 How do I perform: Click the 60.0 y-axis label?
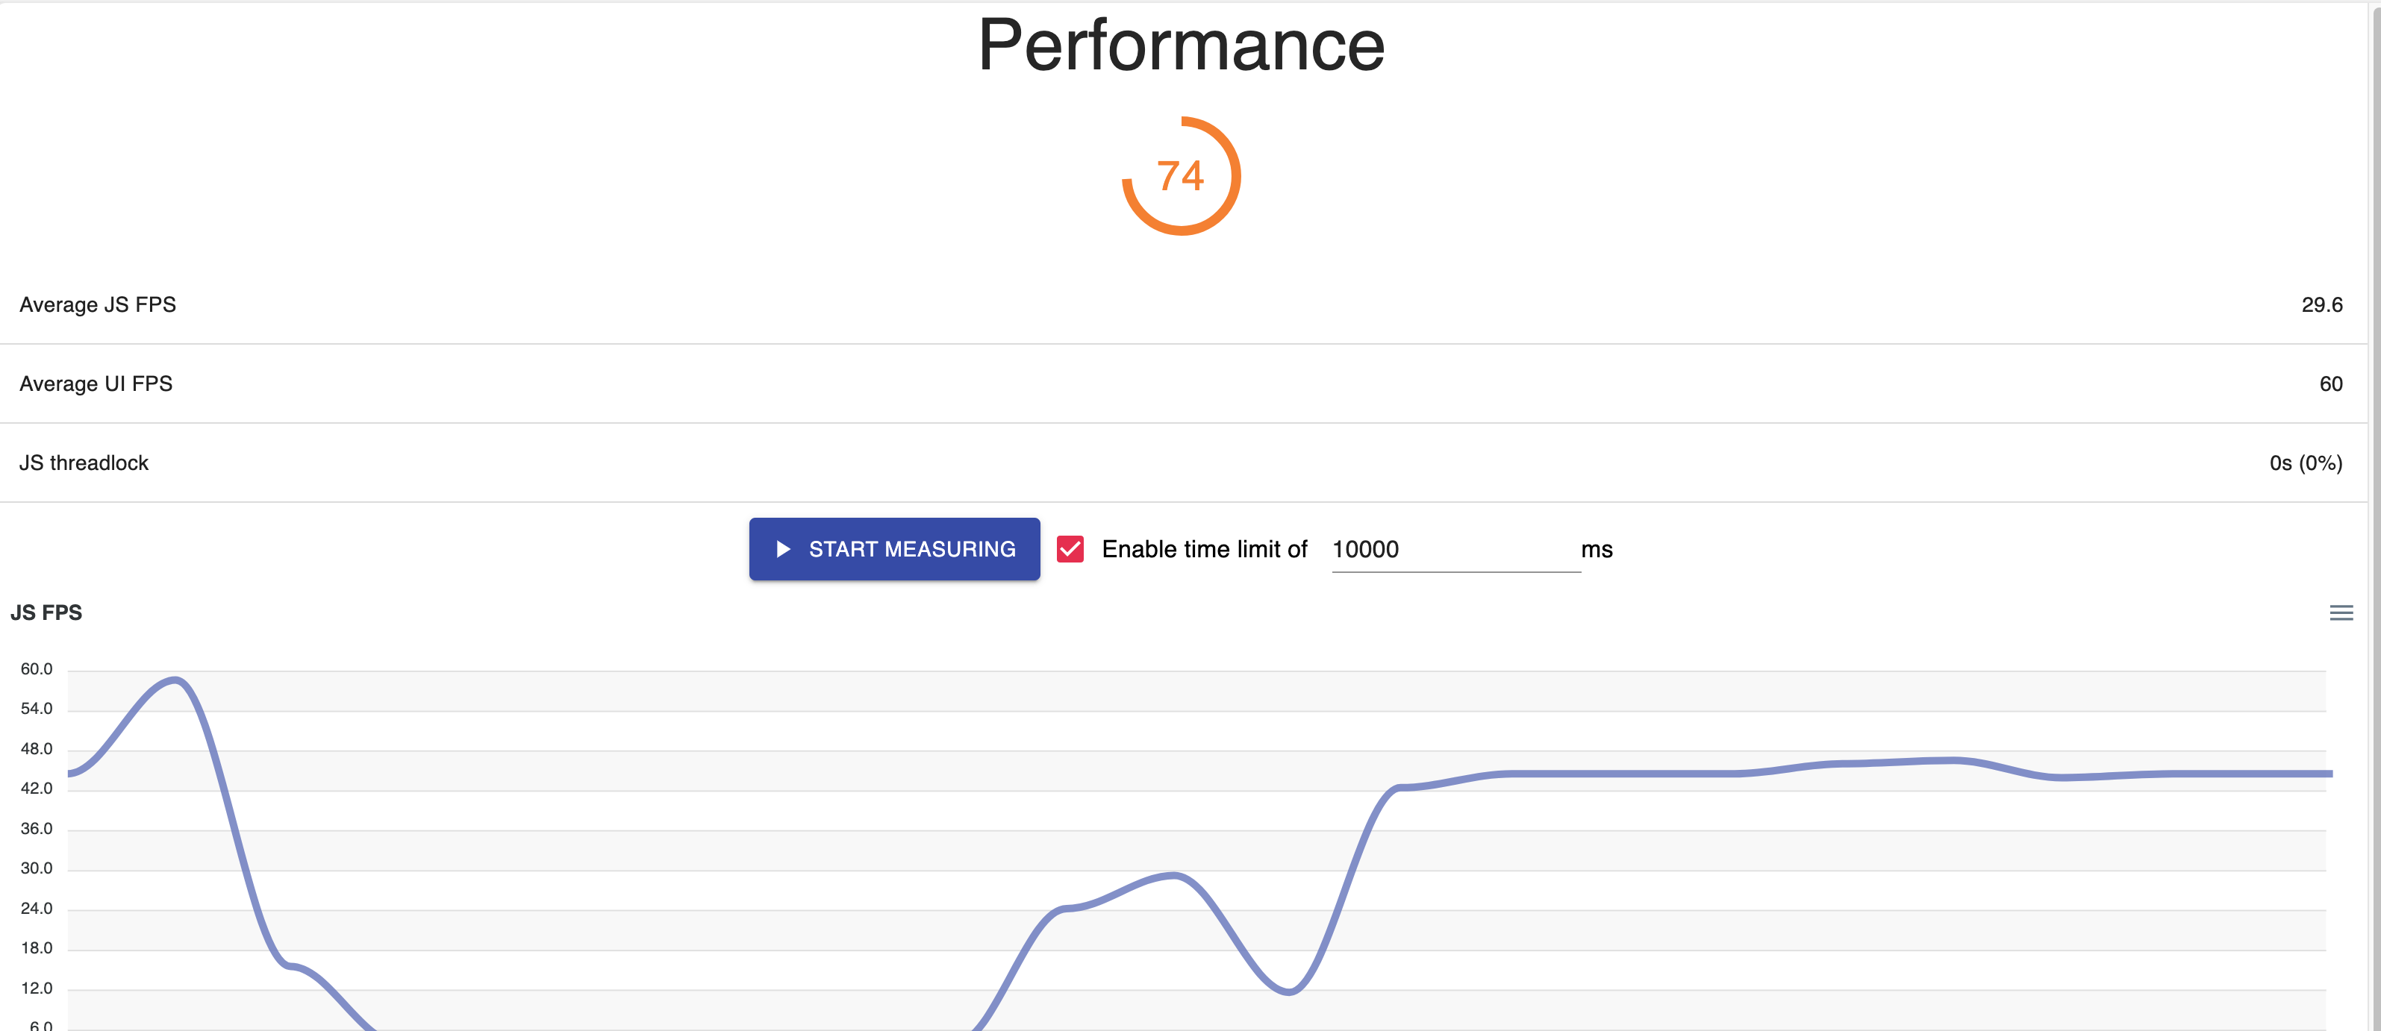click(x=37, y=669)
